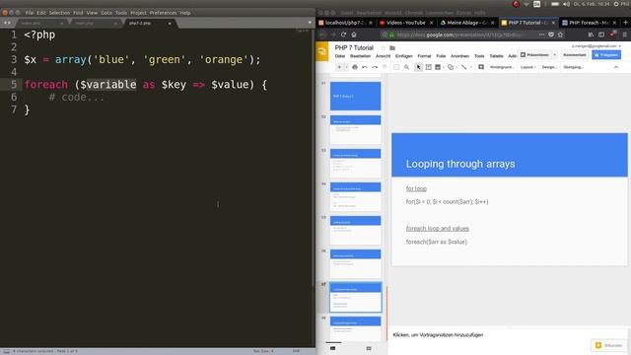Undo the last action in Slides

click(x=365, y=67)
